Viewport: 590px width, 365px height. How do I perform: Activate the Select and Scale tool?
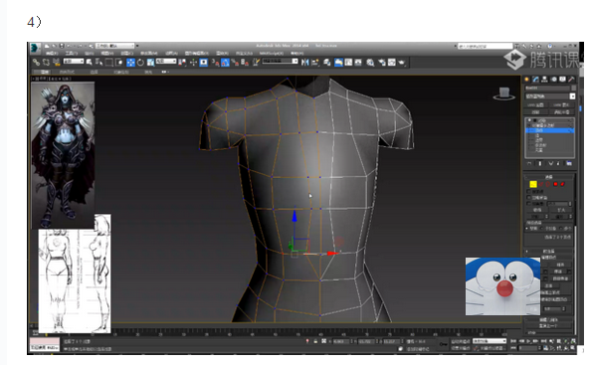coord(150,62)
